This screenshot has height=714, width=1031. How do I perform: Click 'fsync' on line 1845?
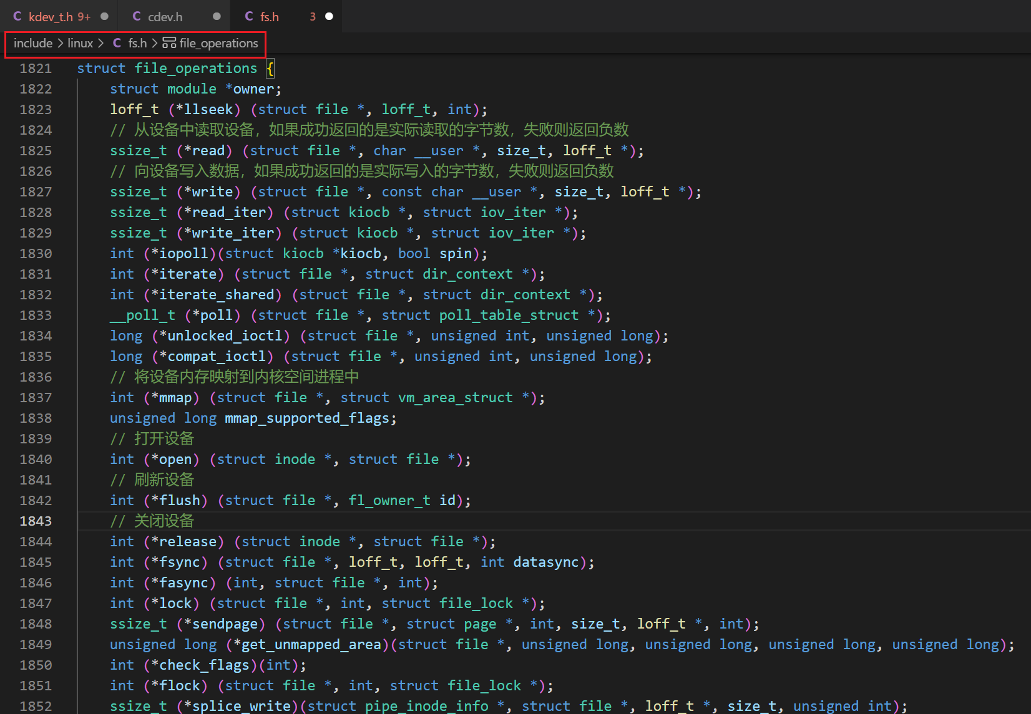tap(180, 562)
